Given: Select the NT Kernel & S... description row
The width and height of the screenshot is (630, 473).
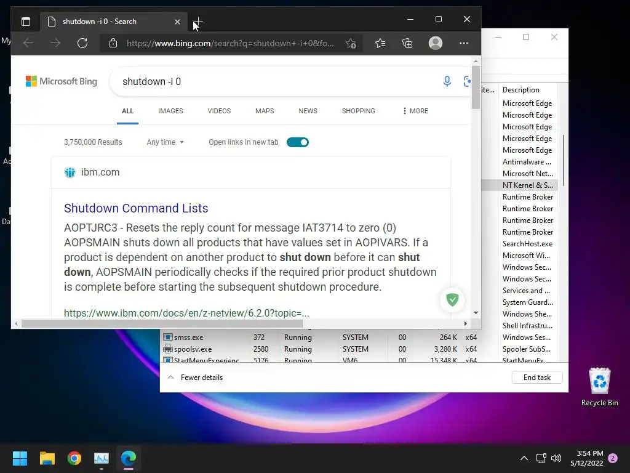Looking at the screenshot, I should 527,185.
